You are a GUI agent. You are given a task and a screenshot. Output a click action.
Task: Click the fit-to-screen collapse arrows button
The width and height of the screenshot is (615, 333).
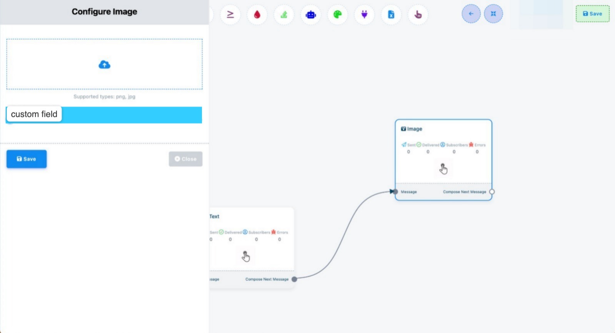pyautogui.click(x=493, y=14)
